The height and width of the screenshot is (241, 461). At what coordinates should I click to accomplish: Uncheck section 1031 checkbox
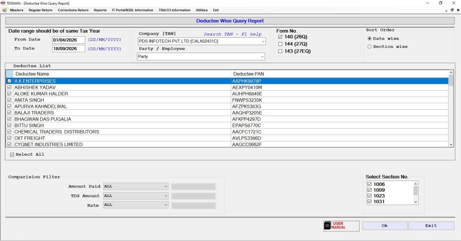pos(370,202)
